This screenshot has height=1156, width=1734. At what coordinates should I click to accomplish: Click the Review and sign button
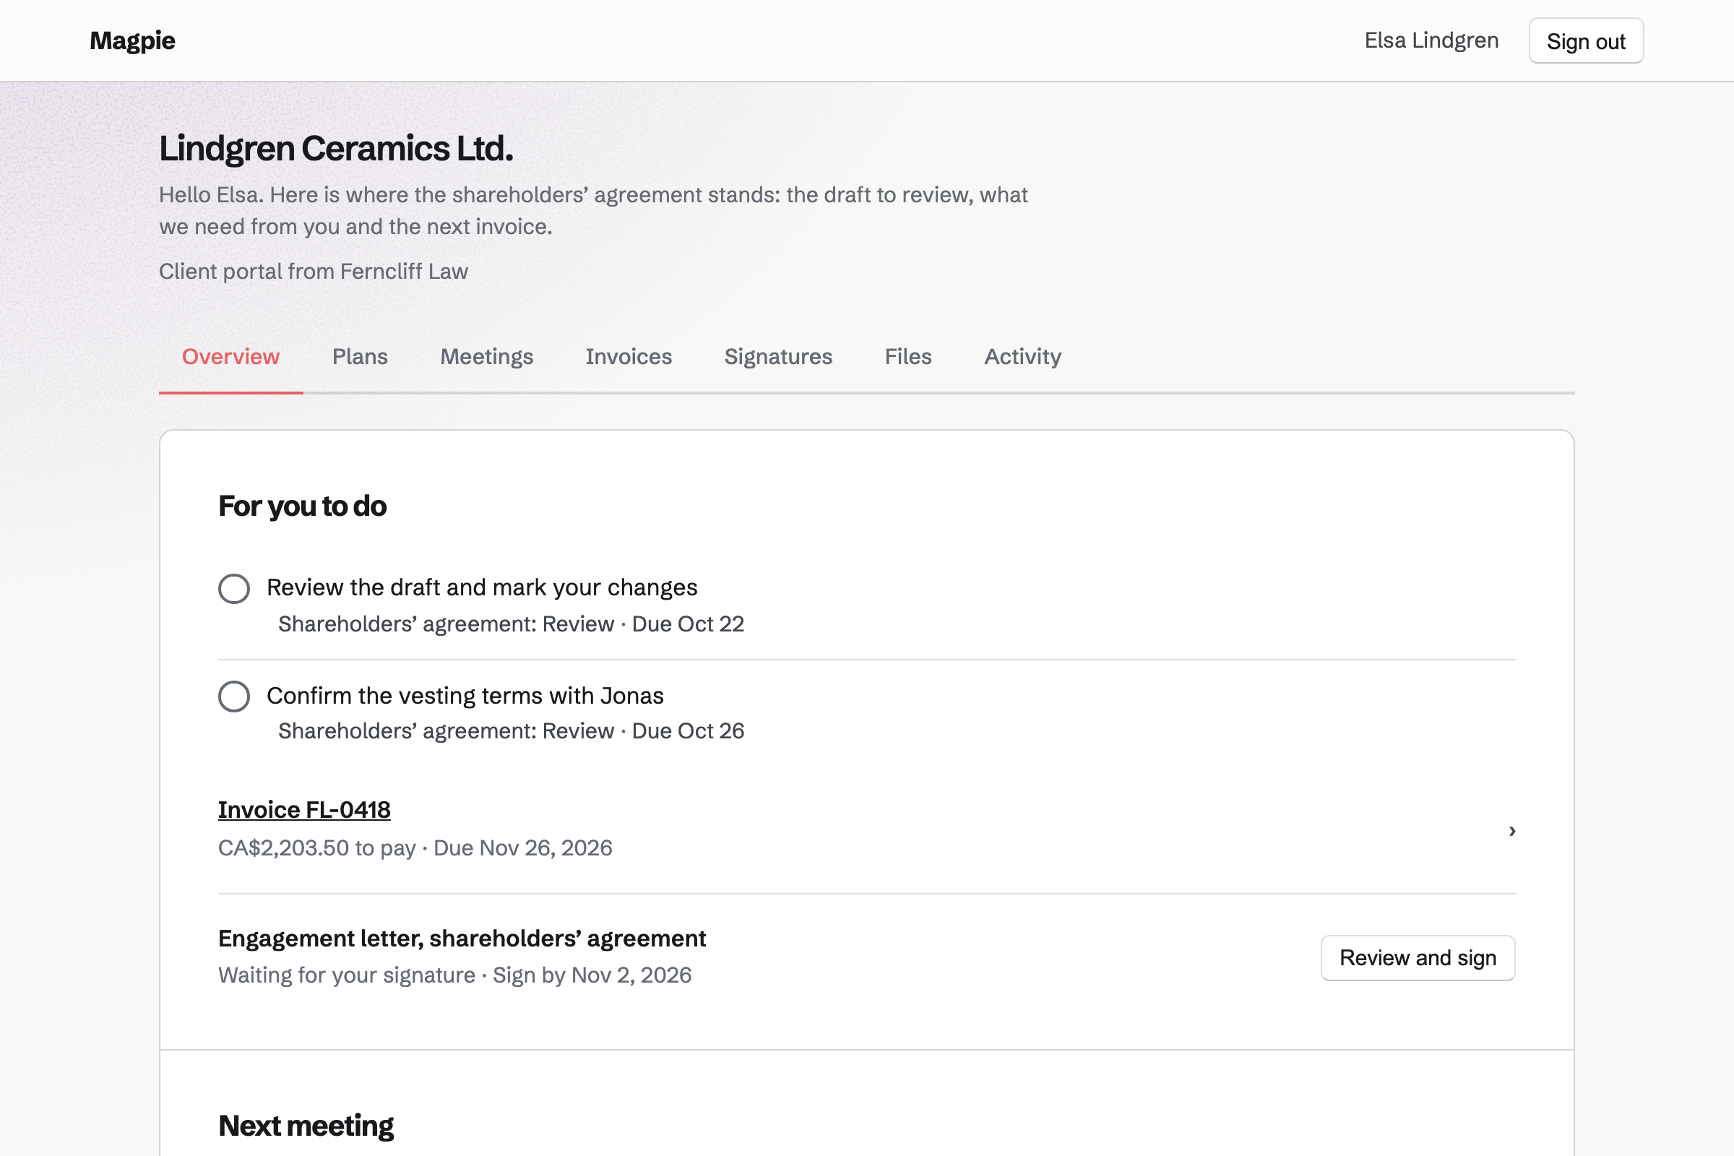tap(1418, 958)
